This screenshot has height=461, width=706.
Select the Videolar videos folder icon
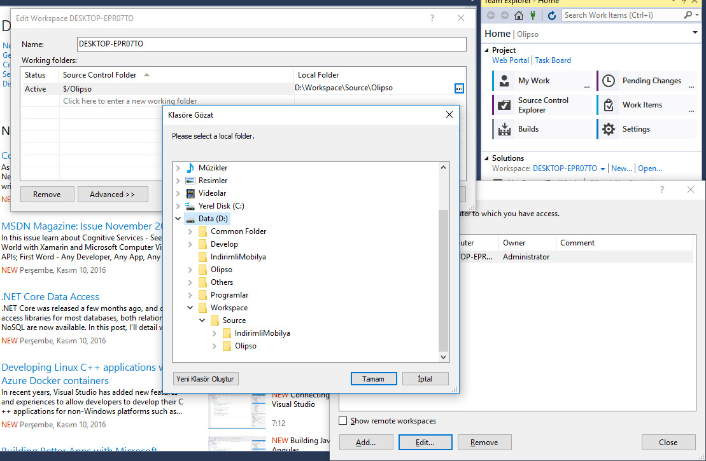(190, 193)
